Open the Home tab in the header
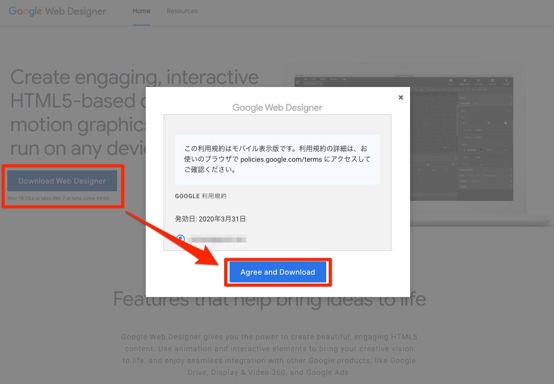 141,11
